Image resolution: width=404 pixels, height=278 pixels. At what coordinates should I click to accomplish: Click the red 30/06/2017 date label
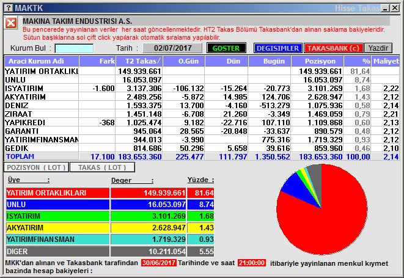click(x=159, y=263)
